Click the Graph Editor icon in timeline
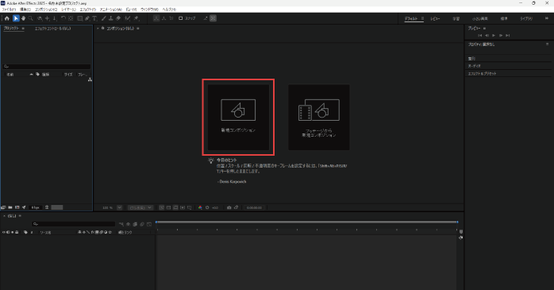This screenshot has height=290, width=554. click(149, 224)
